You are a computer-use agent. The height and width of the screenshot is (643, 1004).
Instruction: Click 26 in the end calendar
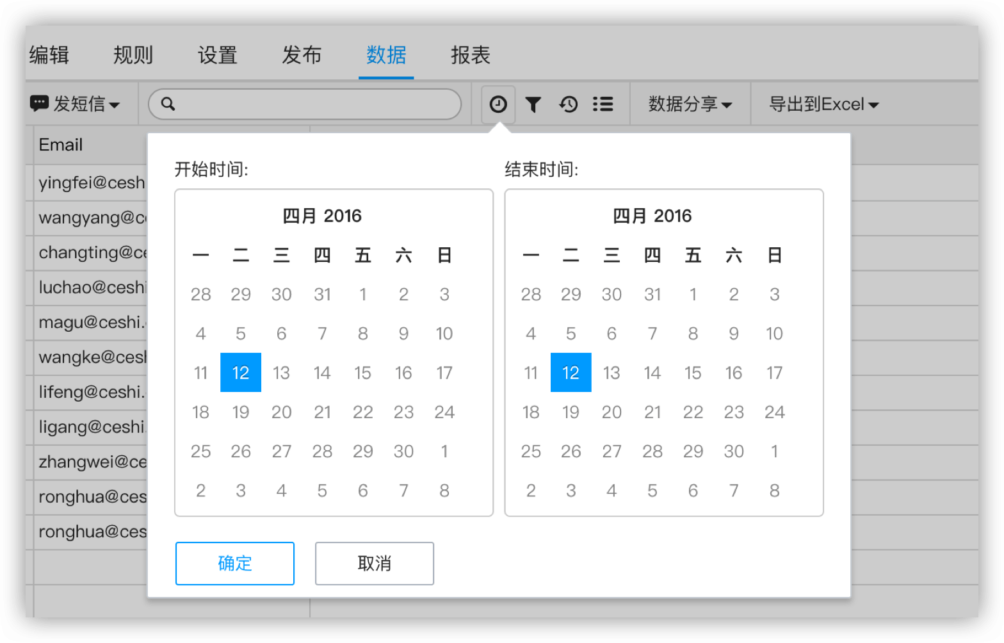(571, 451)
